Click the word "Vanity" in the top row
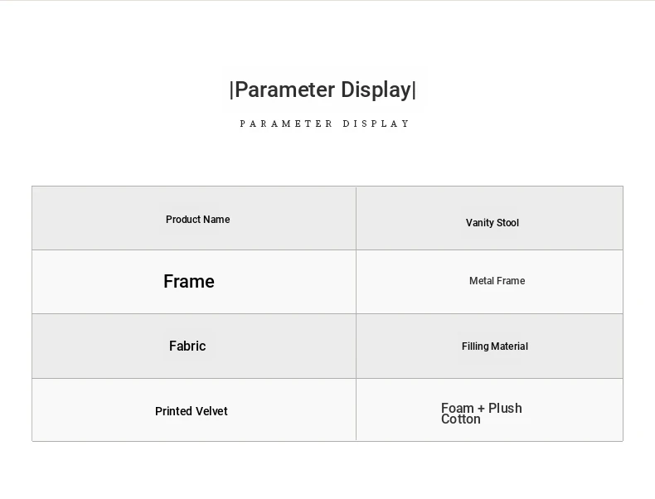Viewport: 655px width, 499px height. tap(479, 223)
